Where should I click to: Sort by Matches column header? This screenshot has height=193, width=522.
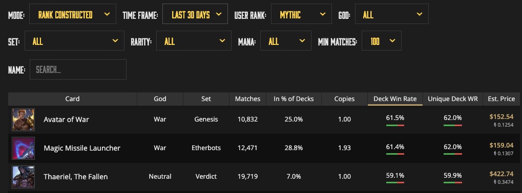pos(248,99)
